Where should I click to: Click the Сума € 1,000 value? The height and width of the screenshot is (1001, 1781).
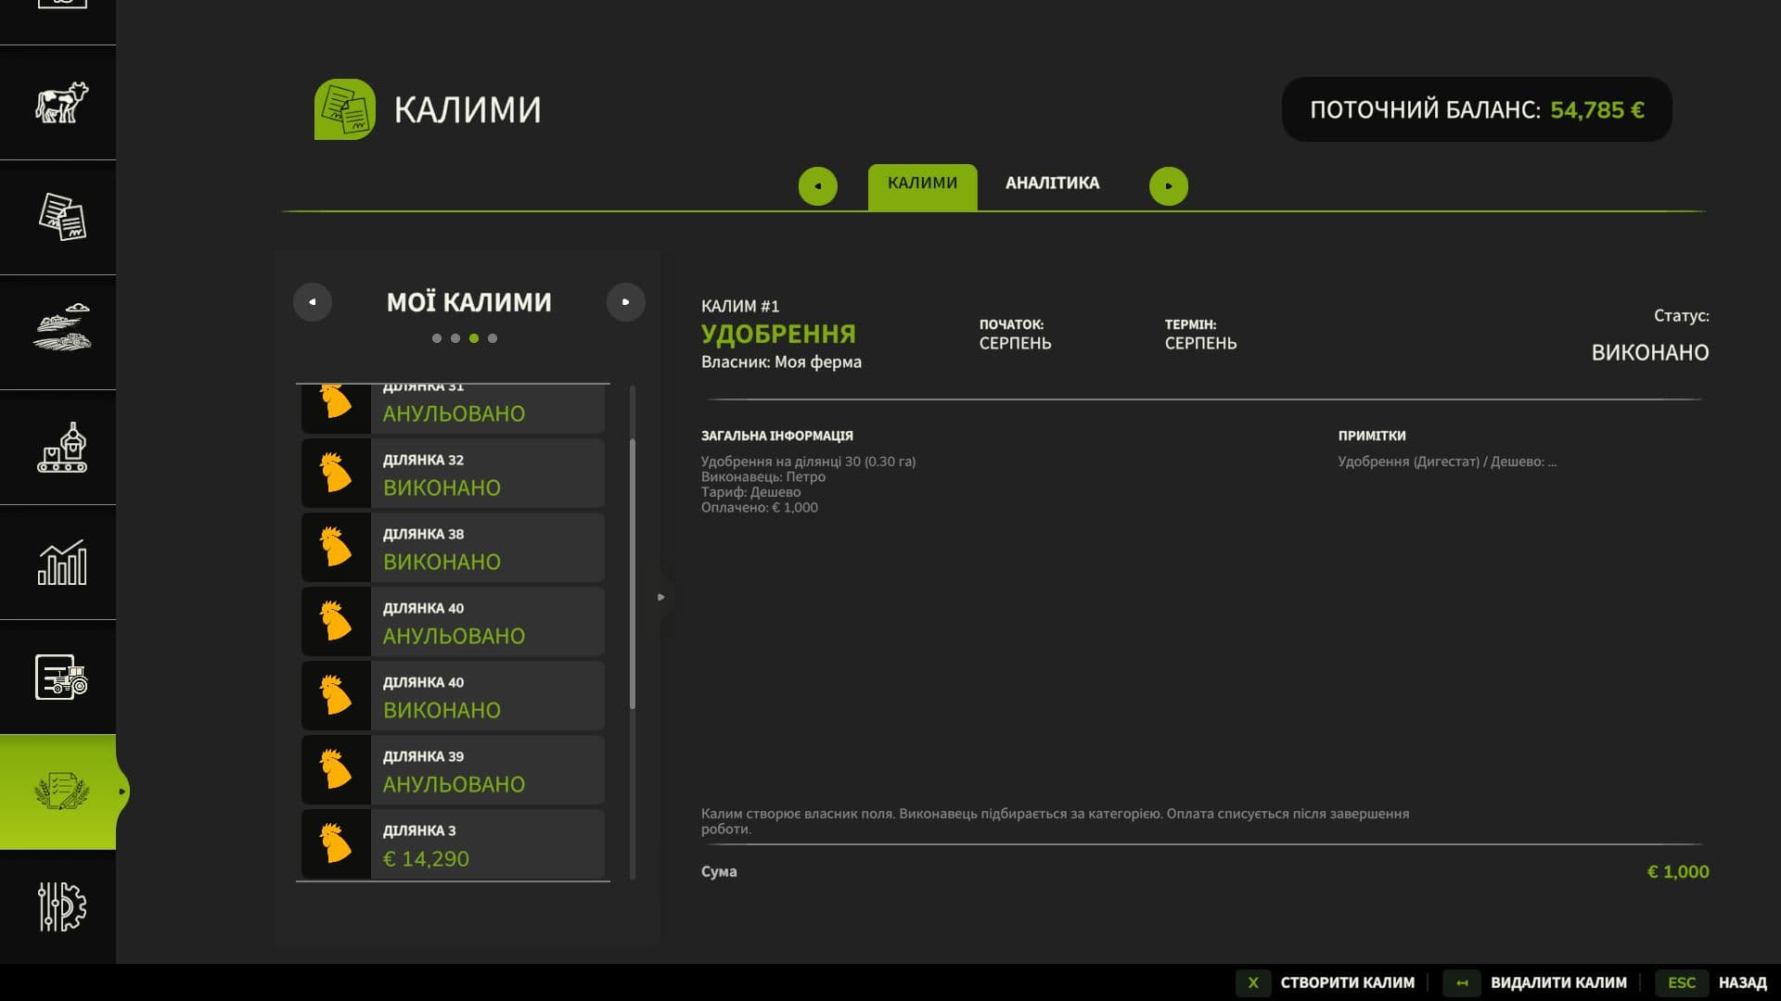coord(1677,871)
